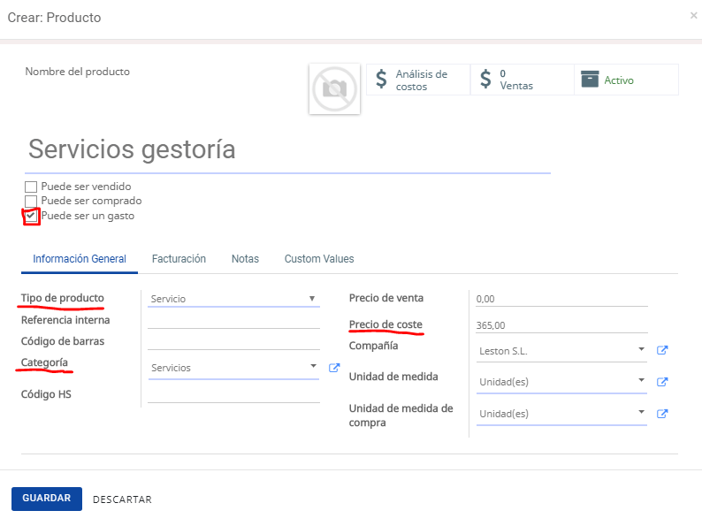Edit the product name Servicios gestoría

pyautogui.click(x=287, y=149)
